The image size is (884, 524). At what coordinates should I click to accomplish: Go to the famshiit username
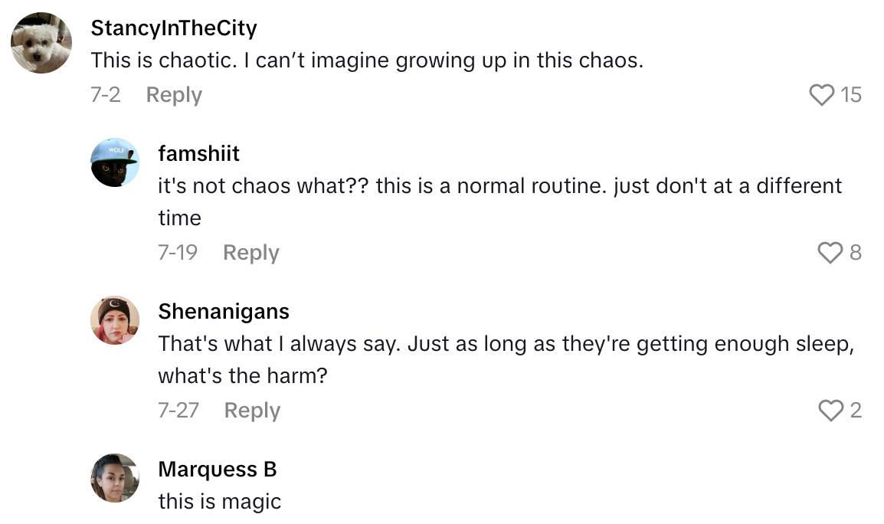[198, 153]
